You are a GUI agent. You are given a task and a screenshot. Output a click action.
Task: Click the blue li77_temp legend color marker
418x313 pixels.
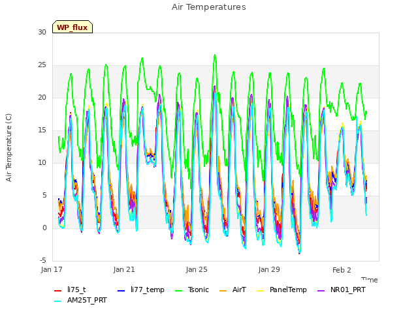point(121,291)
